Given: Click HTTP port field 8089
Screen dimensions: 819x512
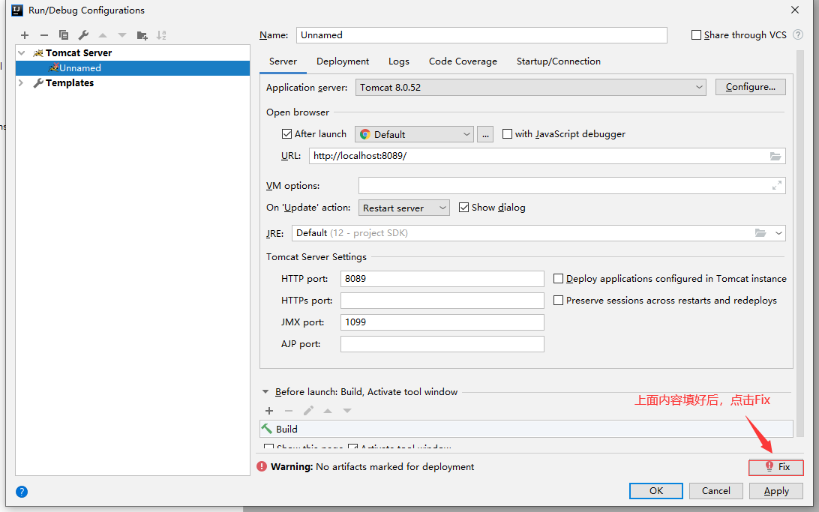Looking at the screenshot, I should click(442, 279).
